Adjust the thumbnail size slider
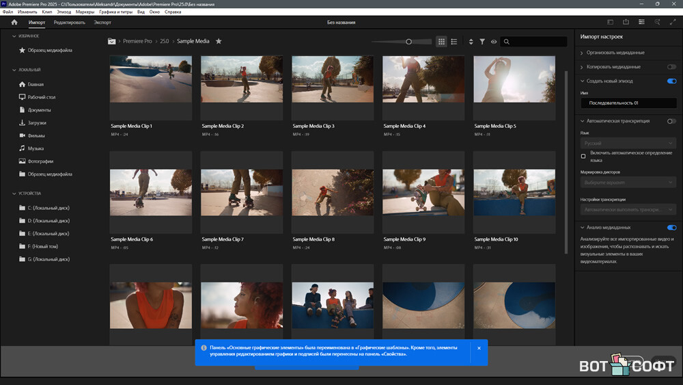This screenshot has width=683, height=385. click(408, 42)
